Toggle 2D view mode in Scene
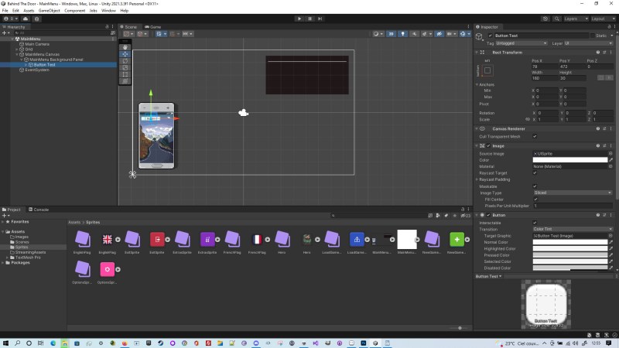Screen dimensions: 619x348 pyautogui.click(x=391, y=34)
